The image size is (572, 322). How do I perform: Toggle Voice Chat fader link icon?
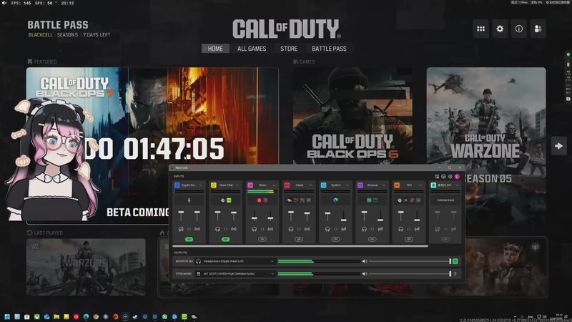(225, 229)
